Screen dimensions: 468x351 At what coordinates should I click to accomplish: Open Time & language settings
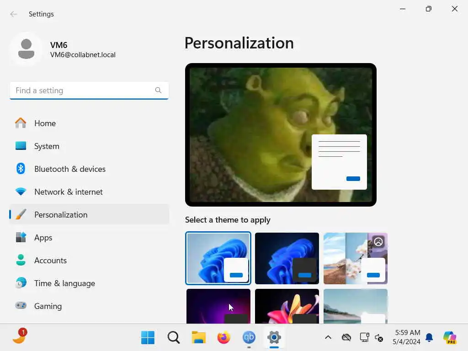pyautogui.click(x=89, y=283)
